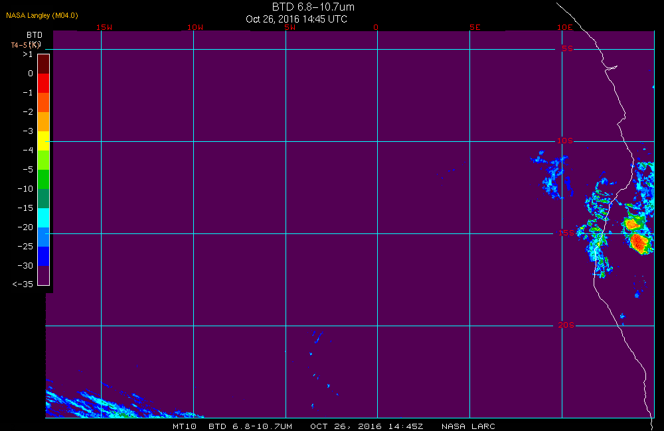Viewport: 664px width, 431px height.
Task: Click the 5E longitude label
Action: click(x=475, y=27)
